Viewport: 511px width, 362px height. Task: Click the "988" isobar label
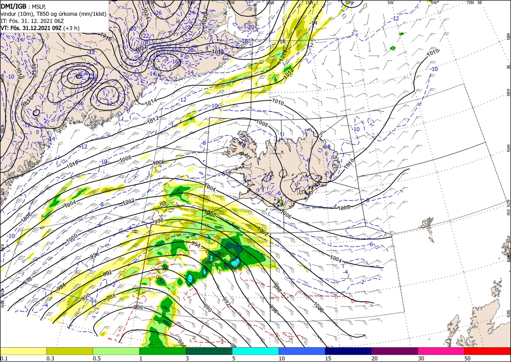tap(111, 297)
